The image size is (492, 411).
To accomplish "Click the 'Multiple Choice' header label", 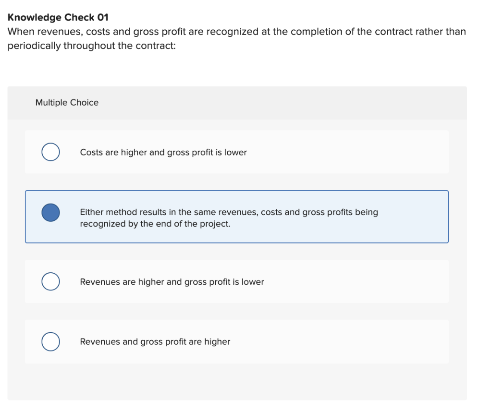I will click(67, 102).
